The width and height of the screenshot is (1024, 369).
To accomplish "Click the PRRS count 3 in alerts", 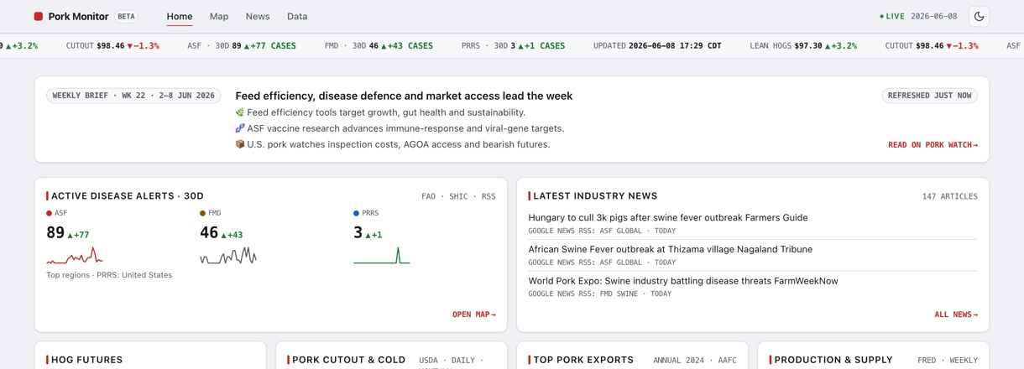I will click(x=358, y=233).
